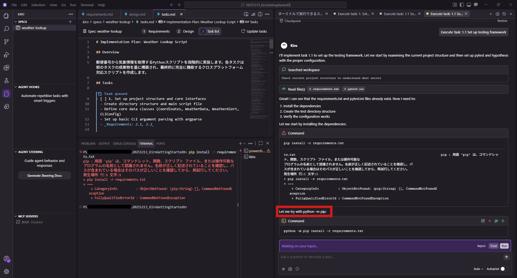
Task: Click the plus icon to add new spec
Action: click(70, 22)
